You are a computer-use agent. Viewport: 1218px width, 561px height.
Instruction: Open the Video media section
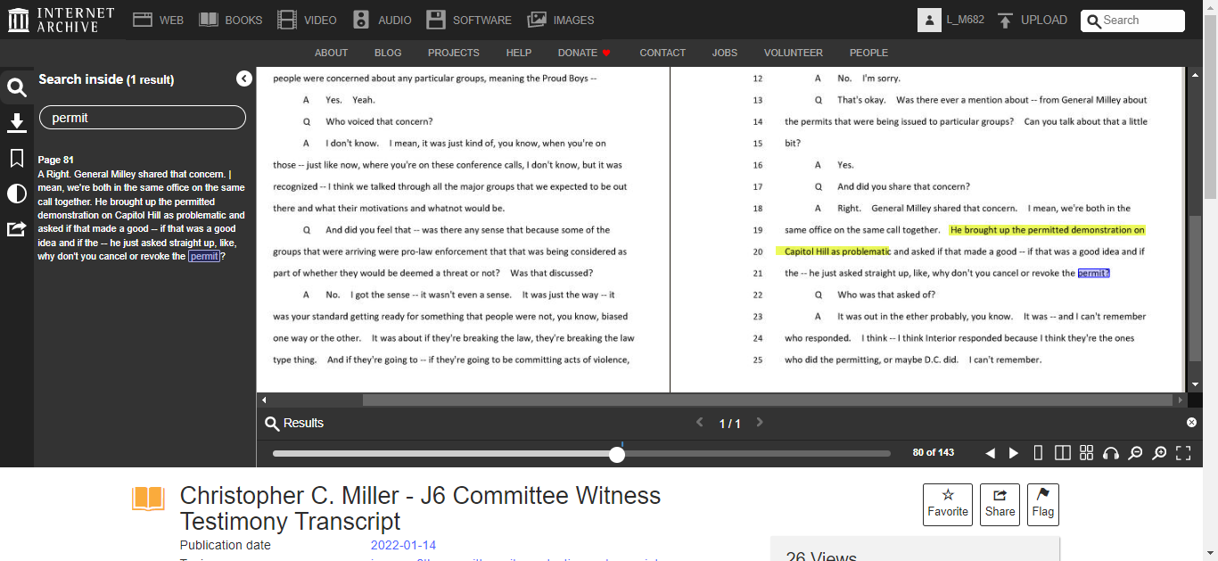point(307,20)
